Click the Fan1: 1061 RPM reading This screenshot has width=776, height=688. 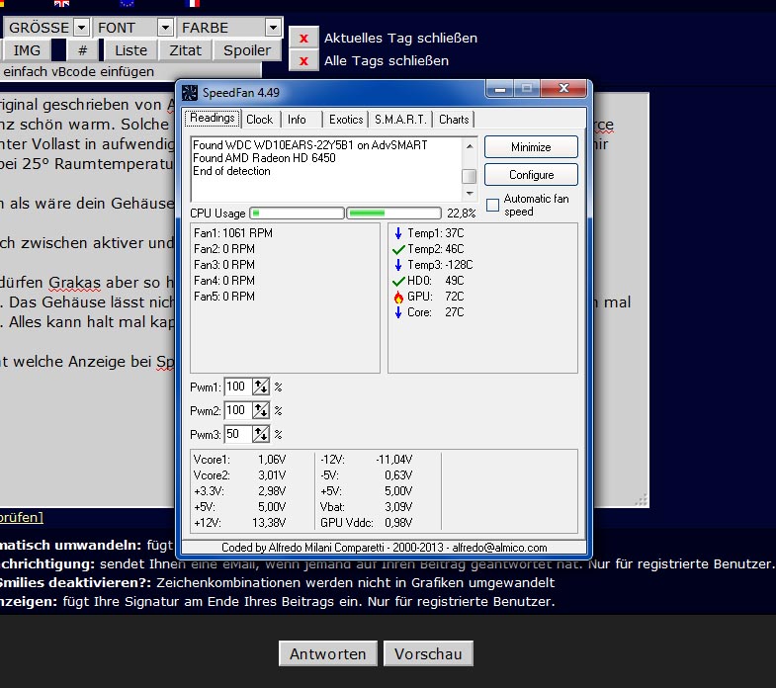pos(233,233)
